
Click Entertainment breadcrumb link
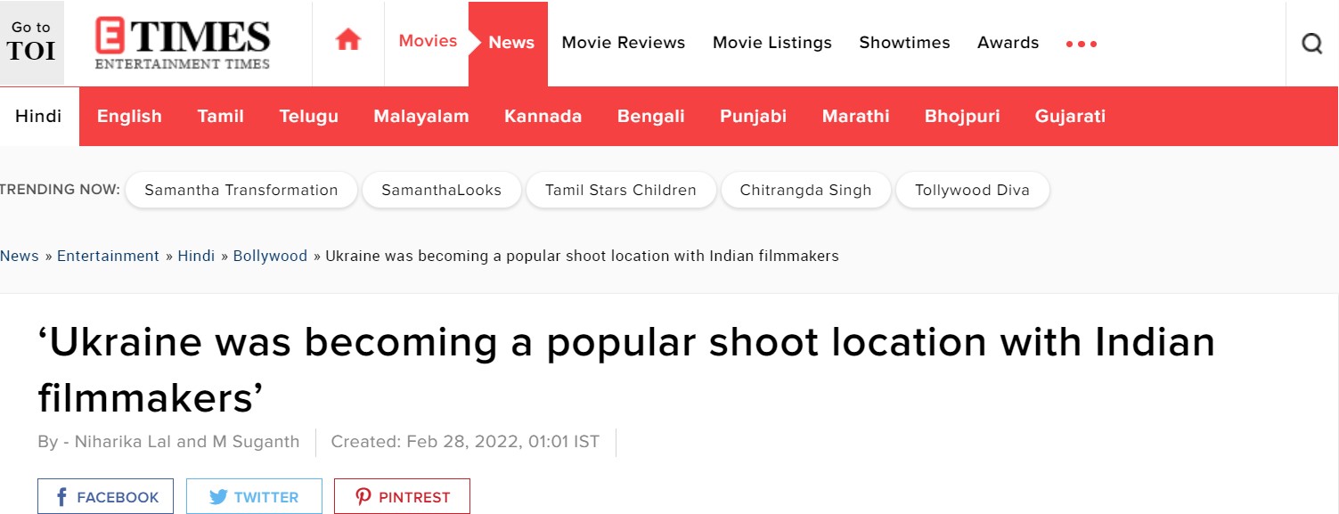tap(108, 256)
